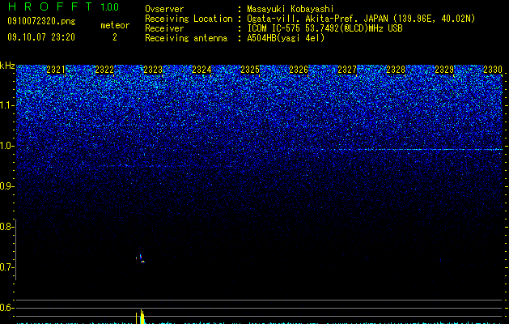Click the meteor count label

pos(115,25)
